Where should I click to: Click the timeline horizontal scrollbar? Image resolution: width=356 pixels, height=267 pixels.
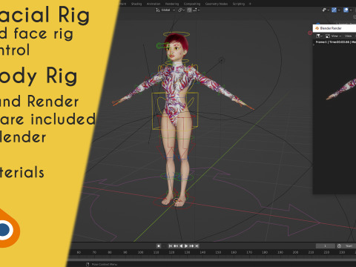pyautogui.click(x=212, y=260)
